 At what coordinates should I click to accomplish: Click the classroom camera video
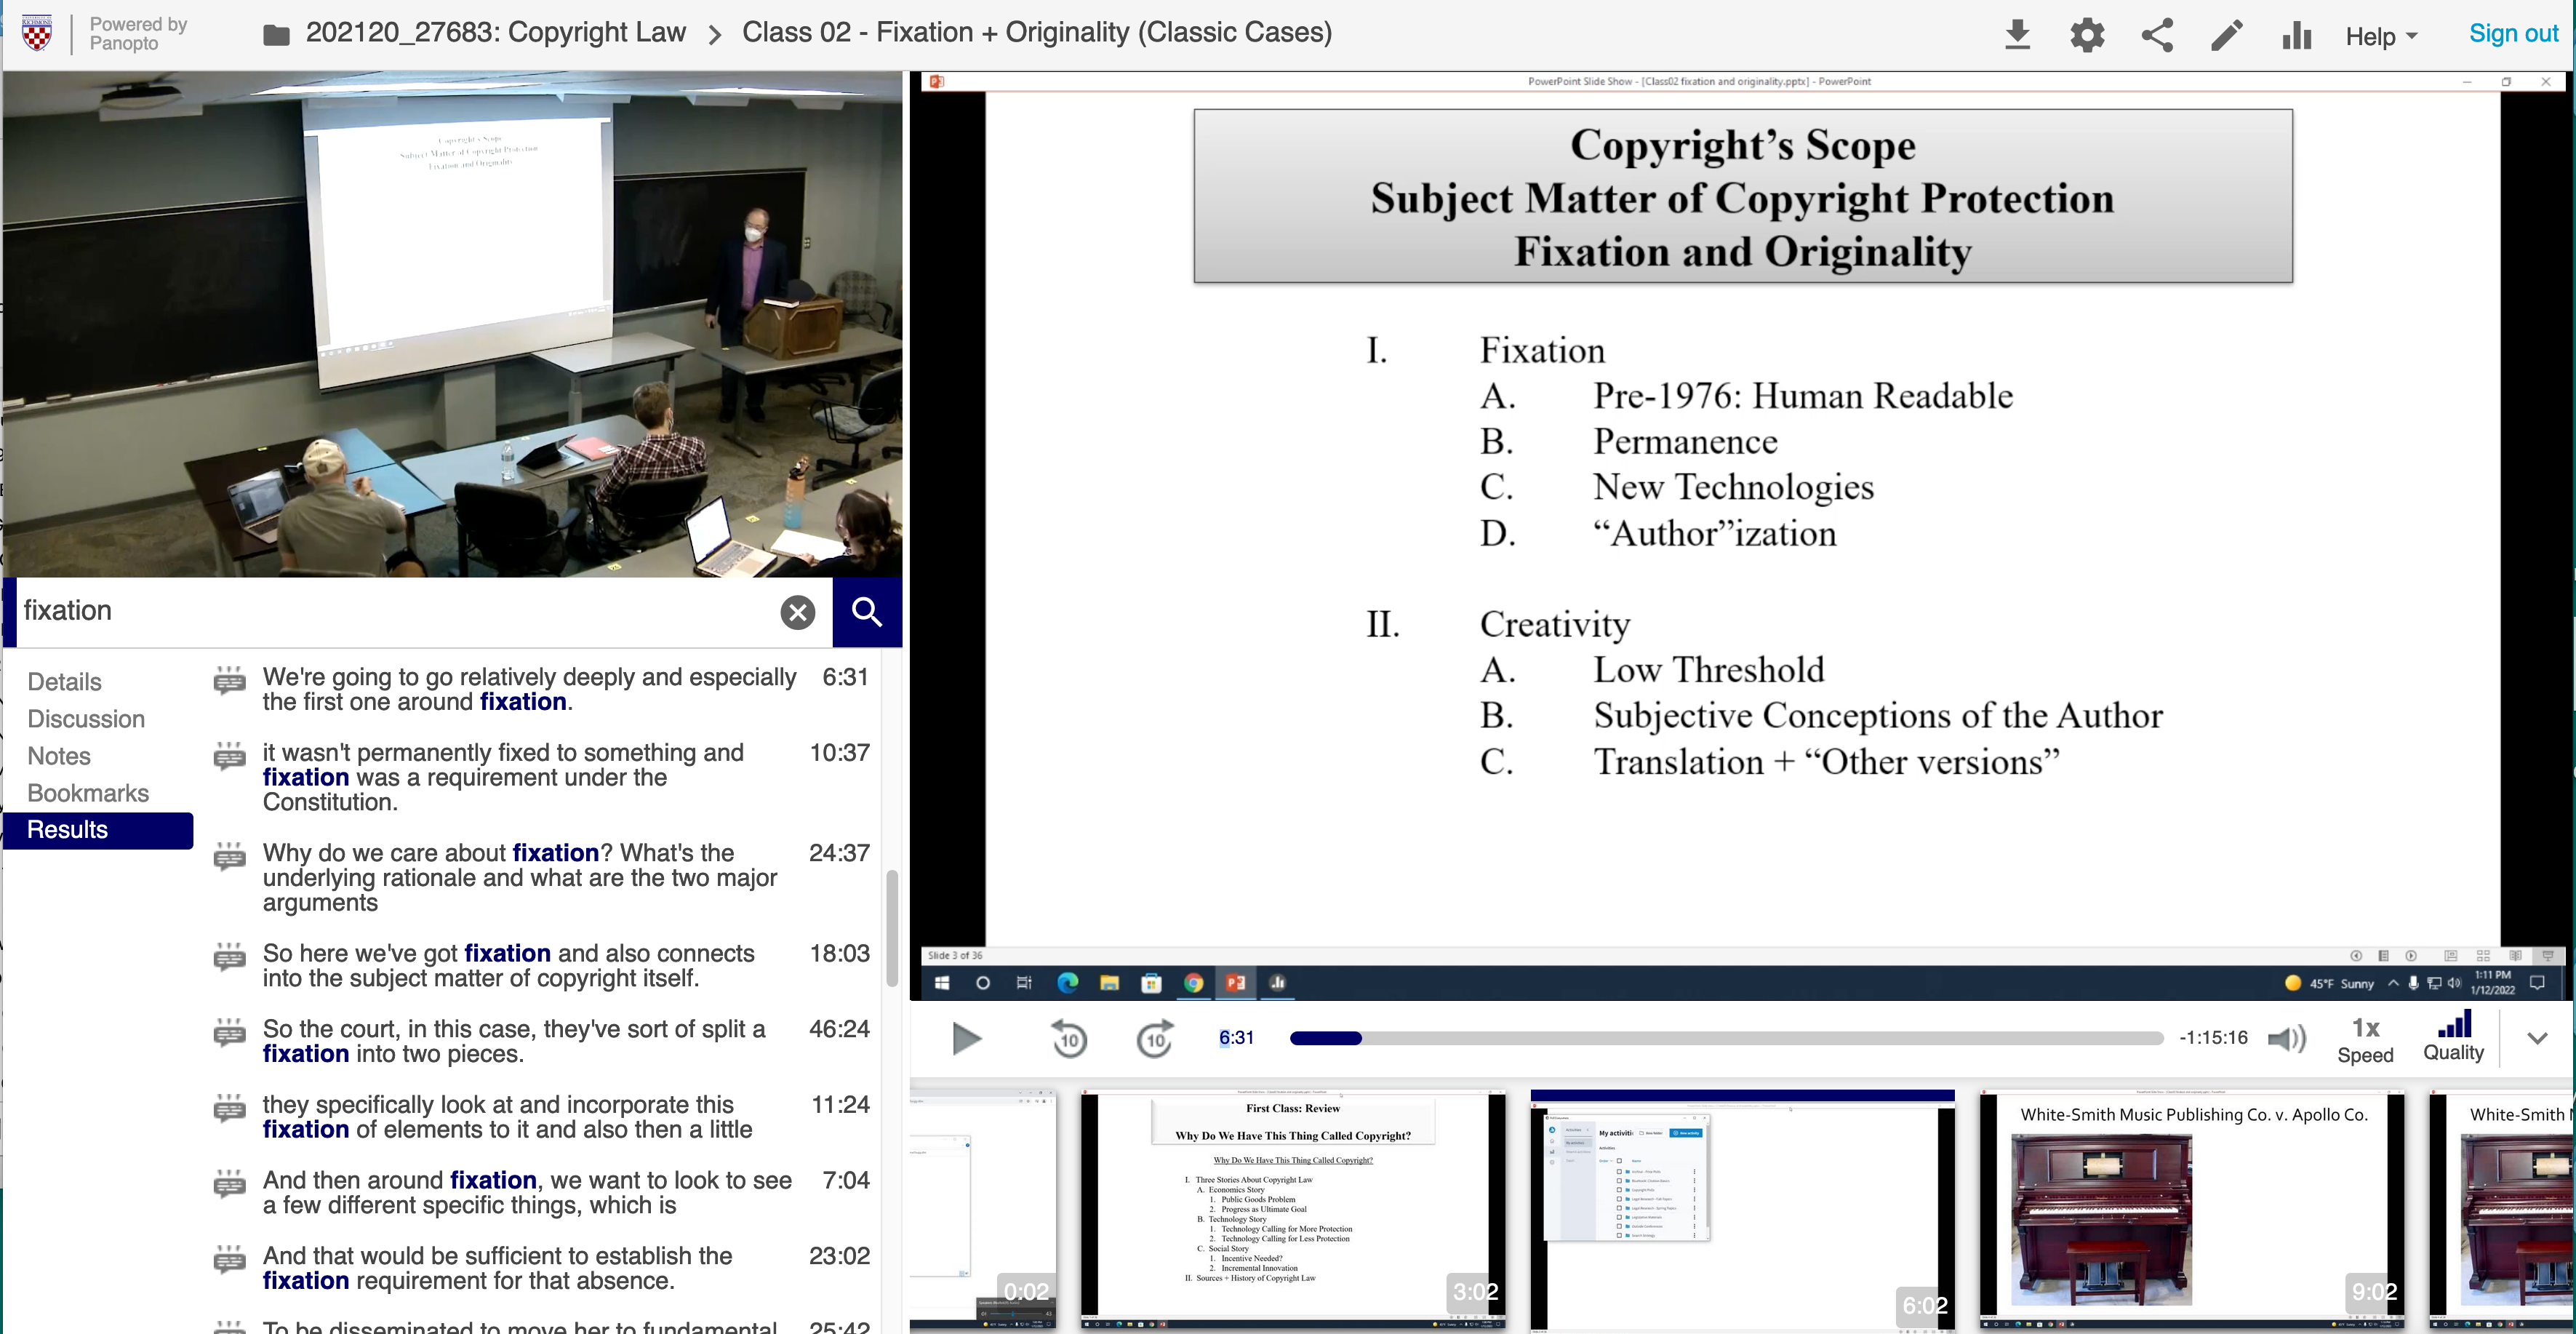(452, 324)
